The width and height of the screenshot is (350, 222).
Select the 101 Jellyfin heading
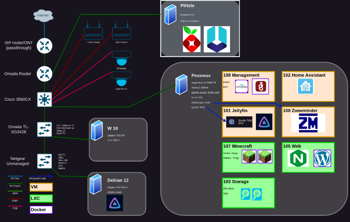coord(235,111)
